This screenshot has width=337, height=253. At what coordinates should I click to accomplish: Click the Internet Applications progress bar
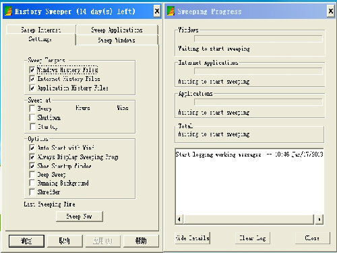[x=258, y=71]
